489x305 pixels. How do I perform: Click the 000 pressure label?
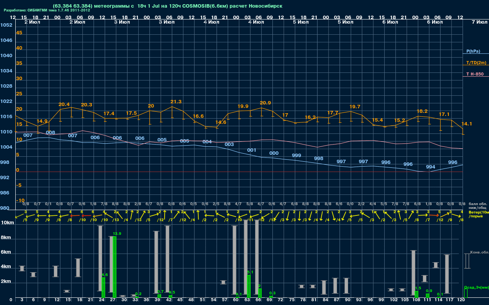(274, 153)
